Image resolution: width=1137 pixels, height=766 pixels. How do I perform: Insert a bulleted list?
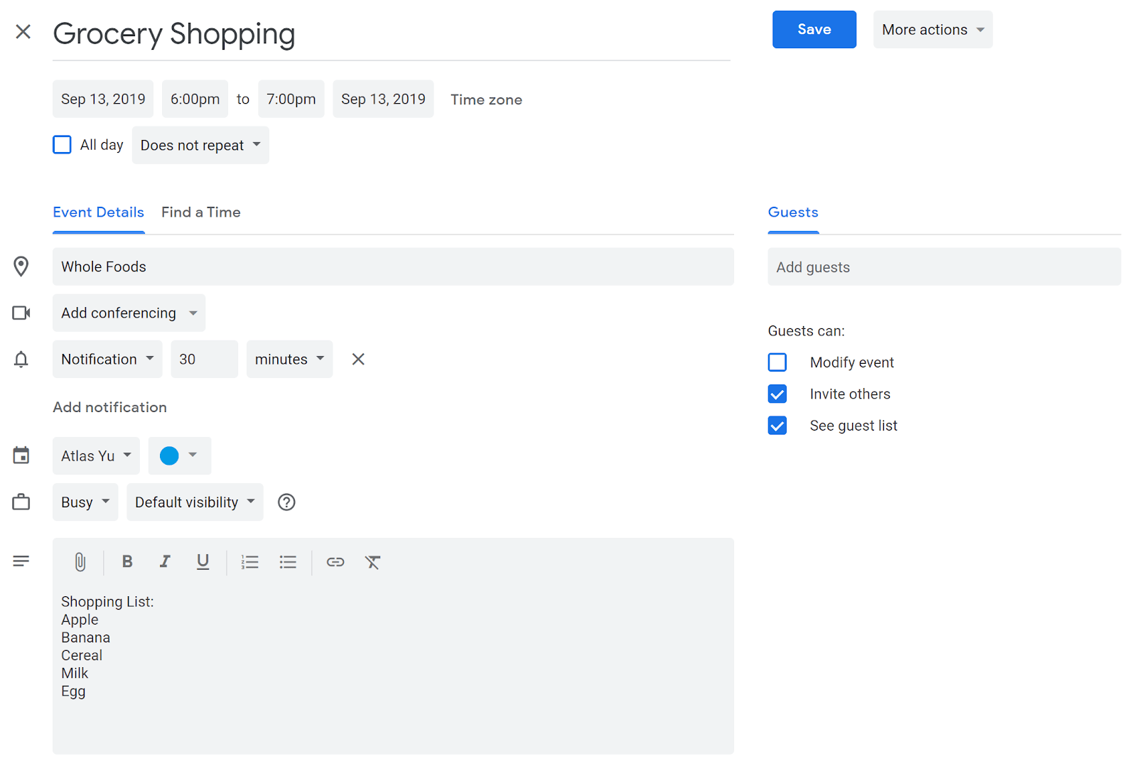click(x=288, y=562)
